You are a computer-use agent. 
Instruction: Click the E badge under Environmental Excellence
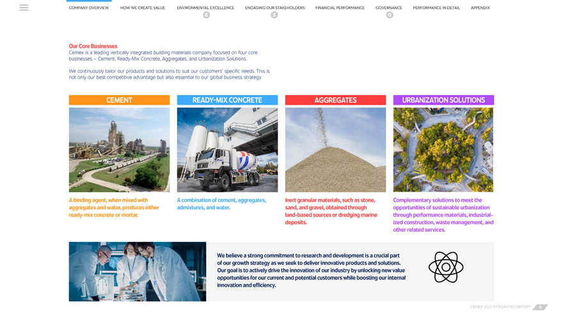coord(206,15)
